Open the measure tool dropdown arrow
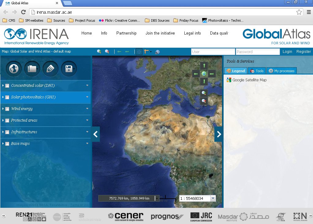313x224 pixels. (151, 52)
